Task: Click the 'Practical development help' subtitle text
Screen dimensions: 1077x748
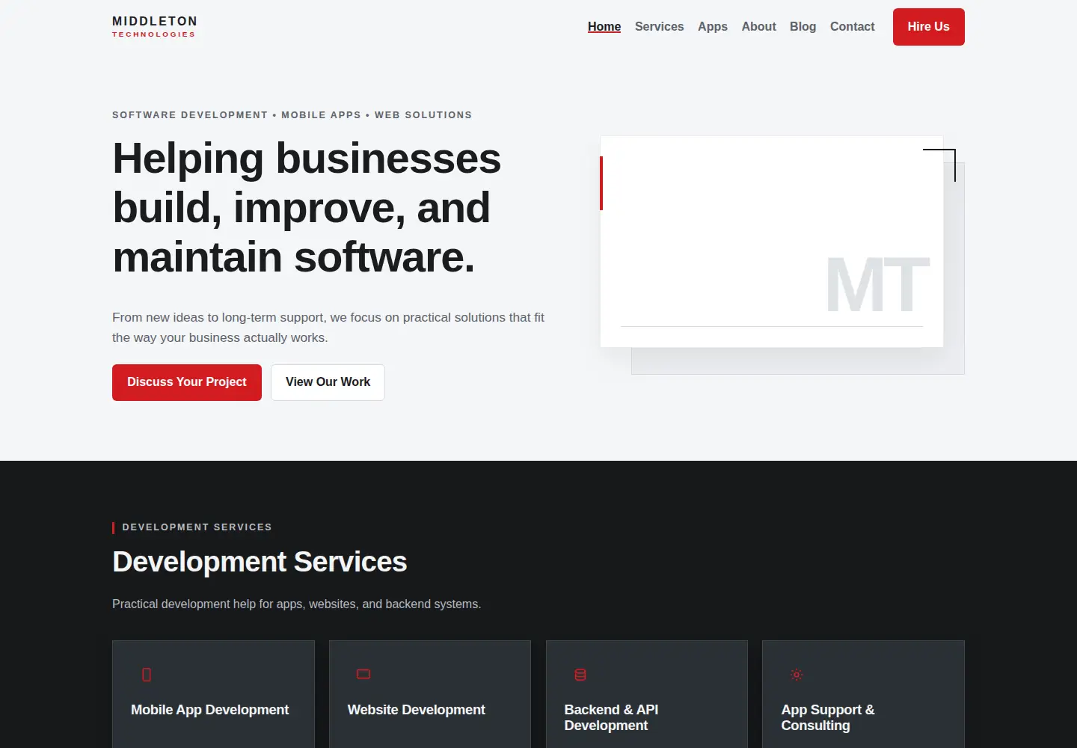Action: [x=297, y=604]
